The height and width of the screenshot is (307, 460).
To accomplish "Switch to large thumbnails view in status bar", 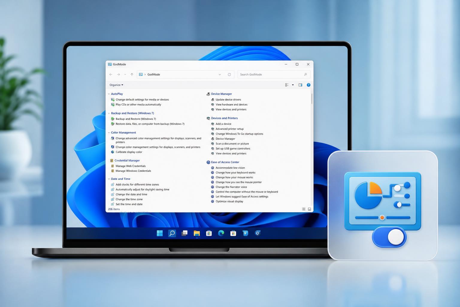I will pos(309,209).
